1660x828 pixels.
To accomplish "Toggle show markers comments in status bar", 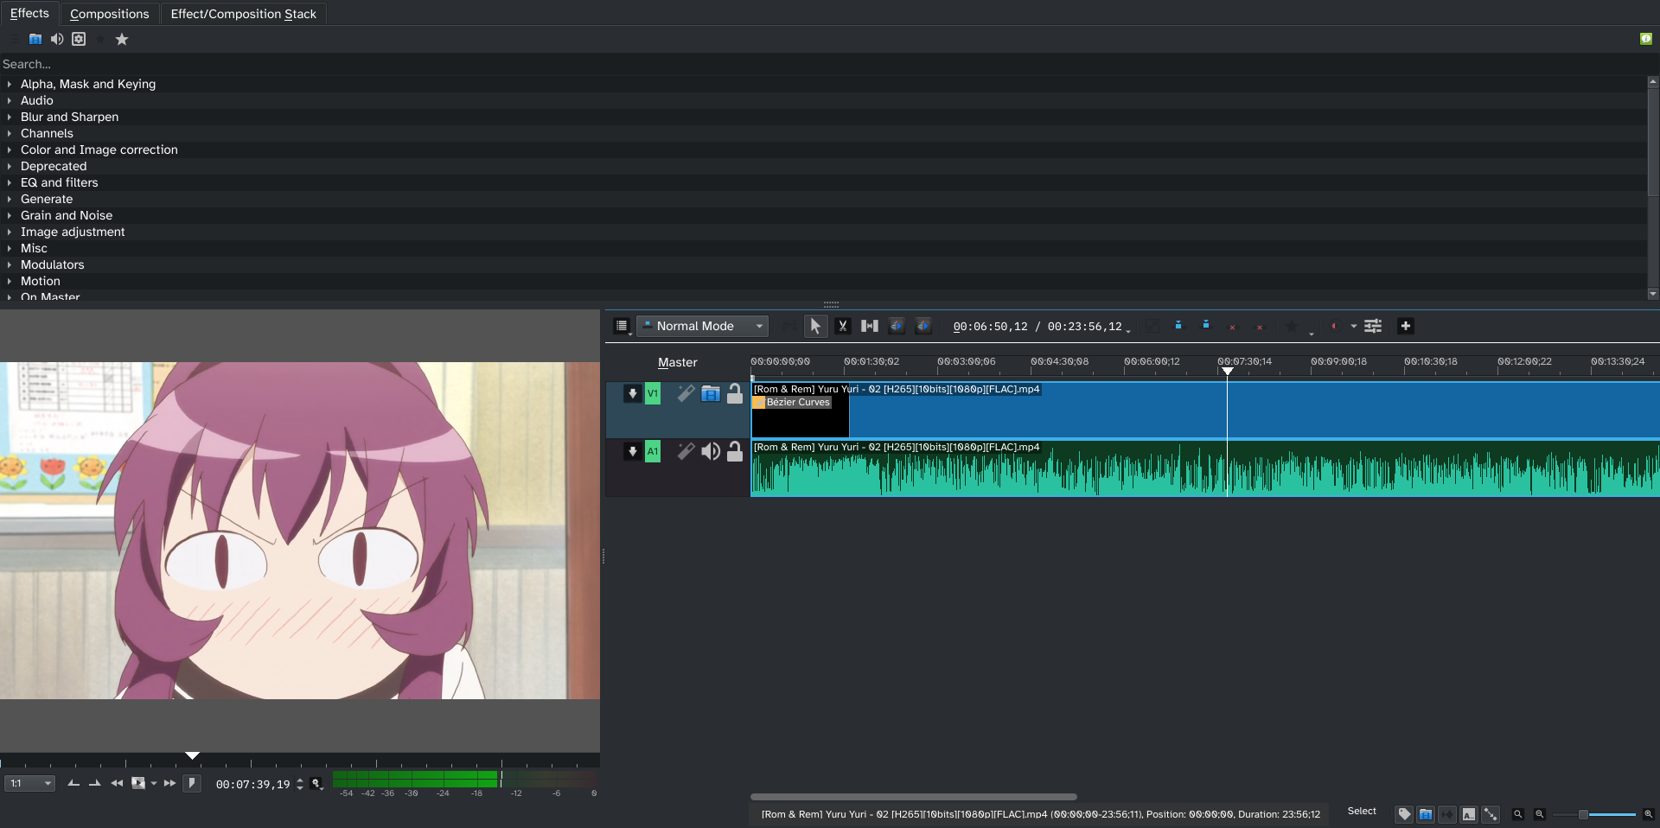I will click(x=1469, y=814).
